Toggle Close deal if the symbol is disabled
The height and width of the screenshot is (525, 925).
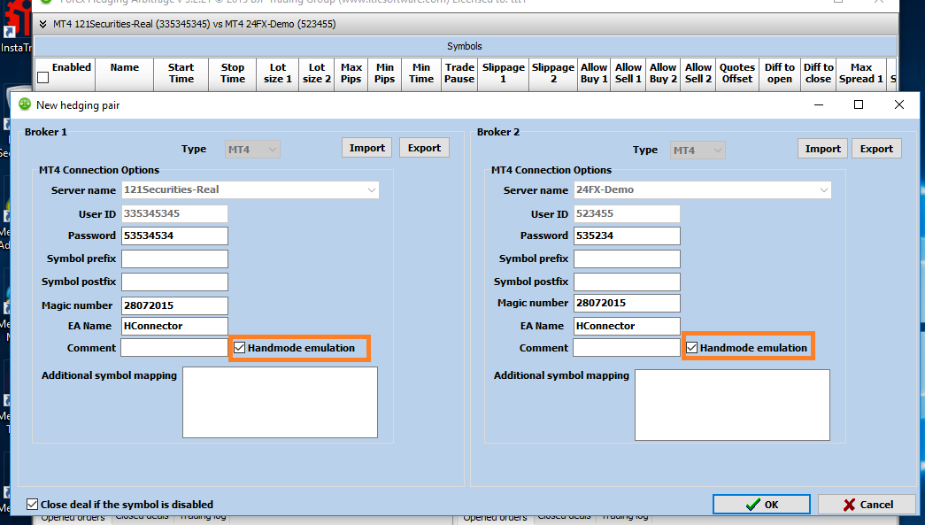coord(33,505)
